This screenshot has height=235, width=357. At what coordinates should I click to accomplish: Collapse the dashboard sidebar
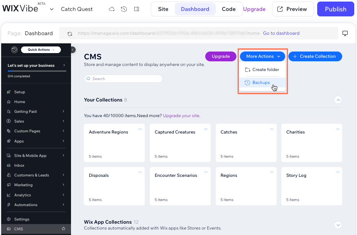click(73, 50)
